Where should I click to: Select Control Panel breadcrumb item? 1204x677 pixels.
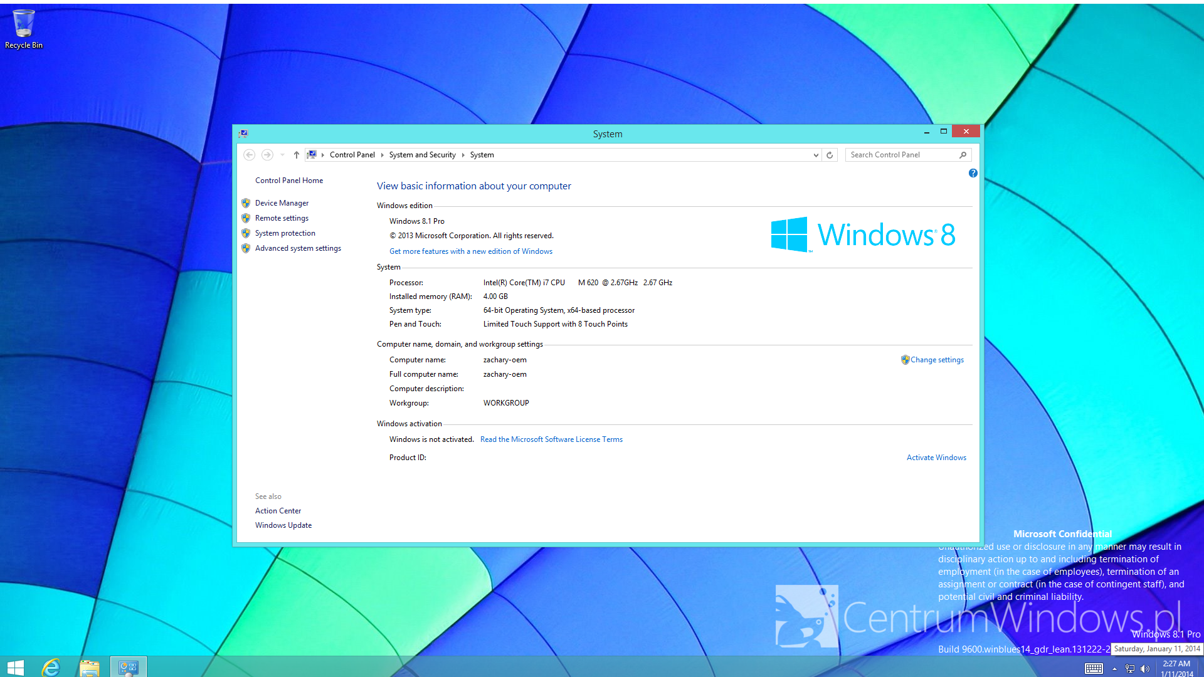(x=352, y=155)
